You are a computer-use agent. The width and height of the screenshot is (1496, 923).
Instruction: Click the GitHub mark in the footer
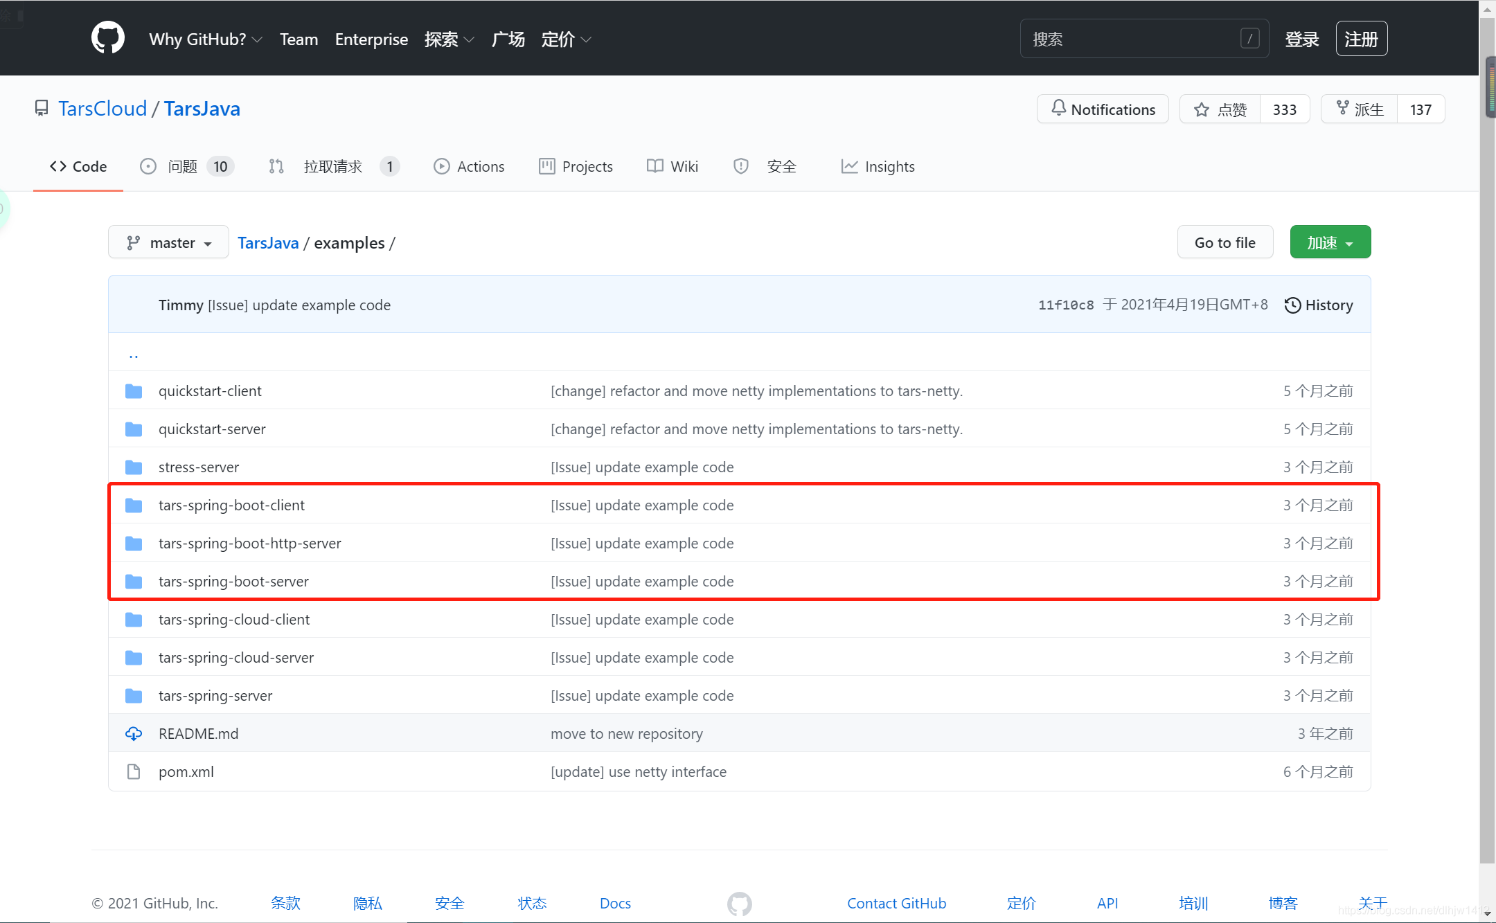(740, 904)
